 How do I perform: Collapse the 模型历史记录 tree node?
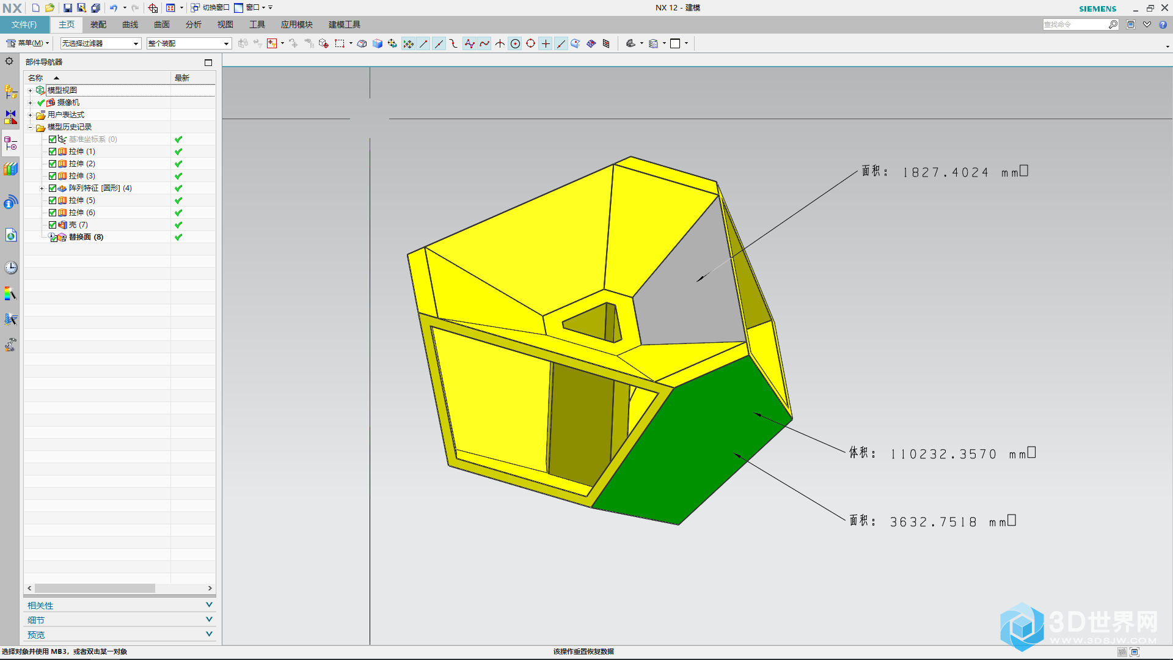[x=30, y=127]
